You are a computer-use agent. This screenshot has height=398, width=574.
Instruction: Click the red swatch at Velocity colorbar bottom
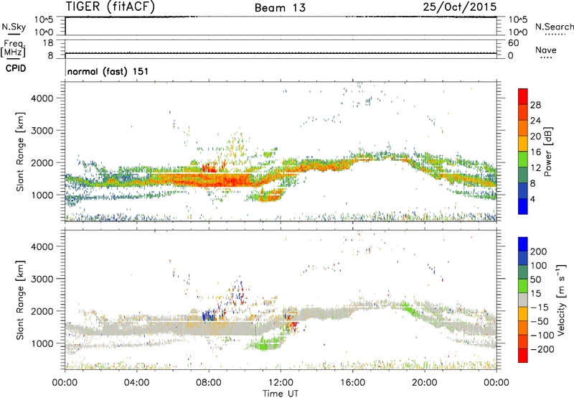(x=523, y=356)
